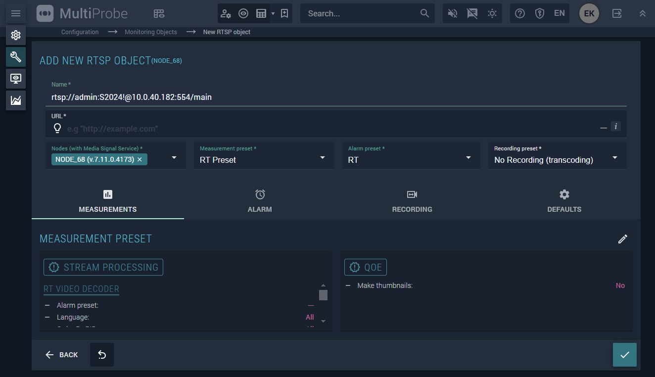Open the Measurement preset dropdown
Viewport: 655px width, 377px height.
point(263,156)
